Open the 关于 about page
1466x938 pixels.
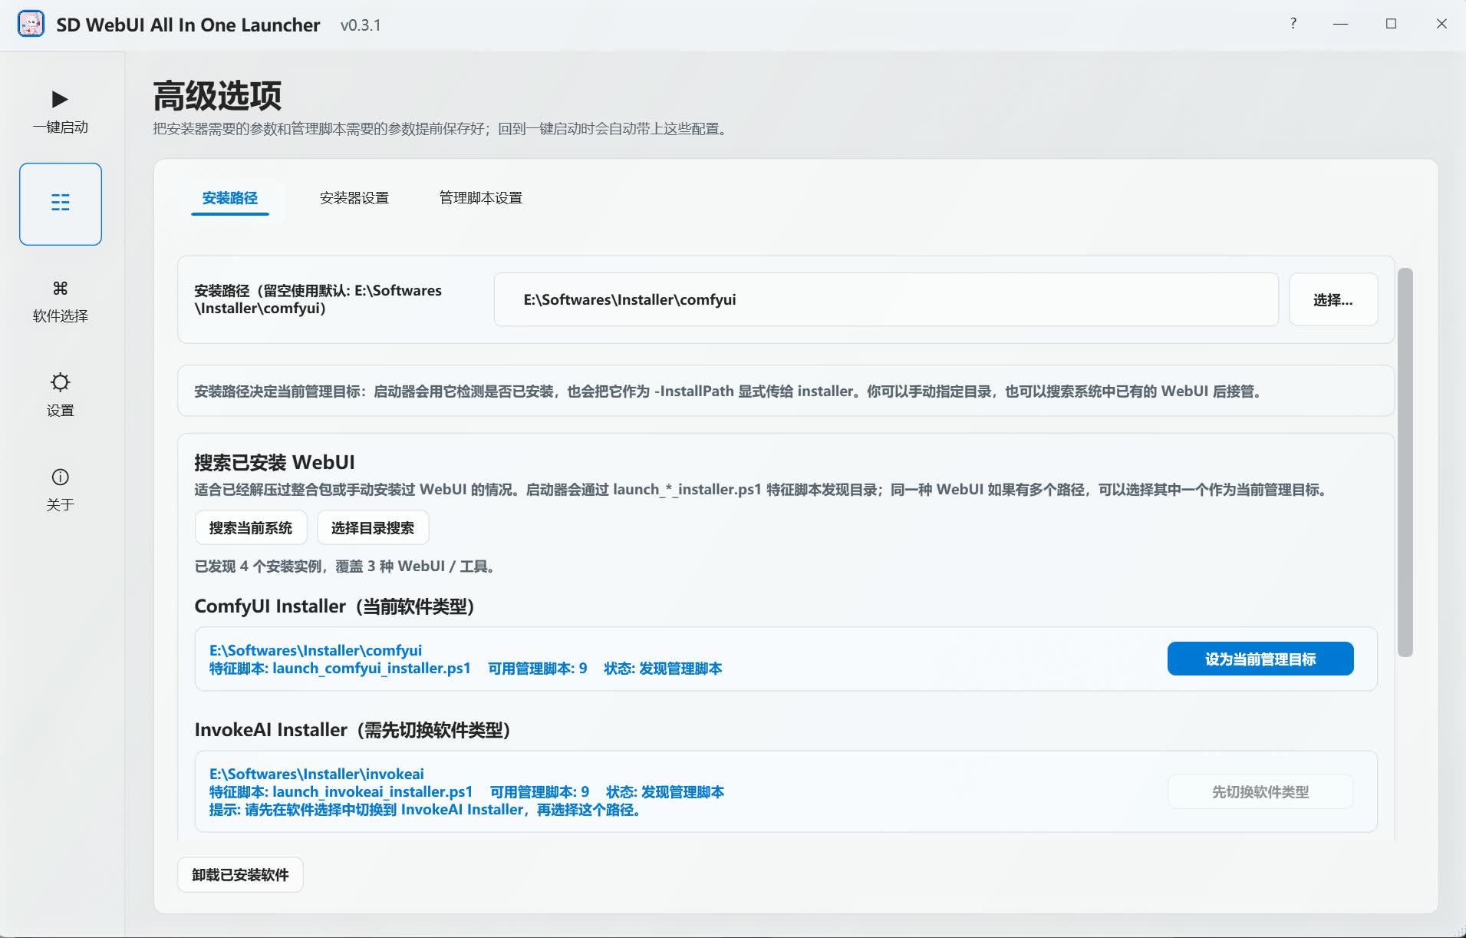[x=60, y=490]
